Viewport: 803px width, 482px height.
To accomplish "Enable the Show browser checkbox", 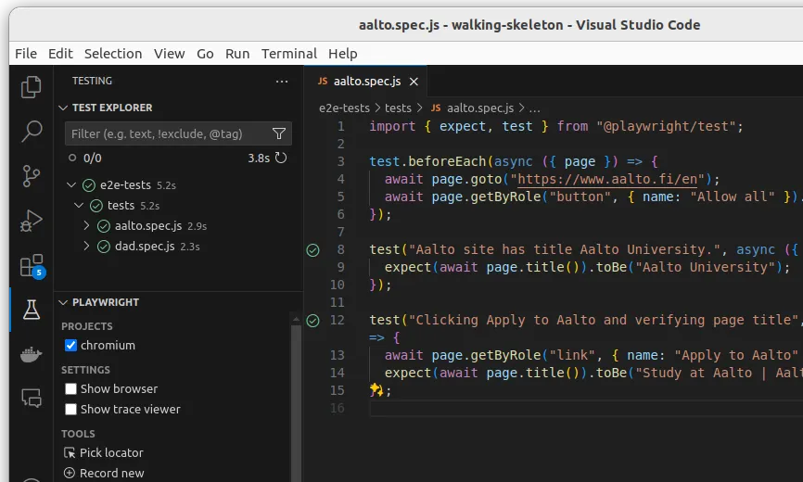I will (x=70, y=389).
